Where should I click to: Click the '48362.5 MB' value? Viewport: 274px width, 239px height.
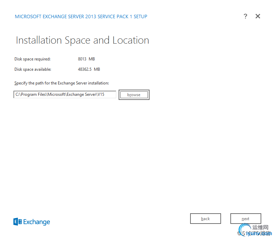click(89, 69)
